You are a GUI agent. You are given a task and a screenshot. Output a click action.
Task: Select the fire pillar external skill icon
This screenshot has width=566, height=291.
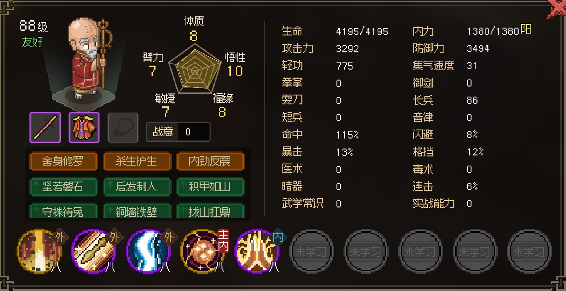(40, 251)
